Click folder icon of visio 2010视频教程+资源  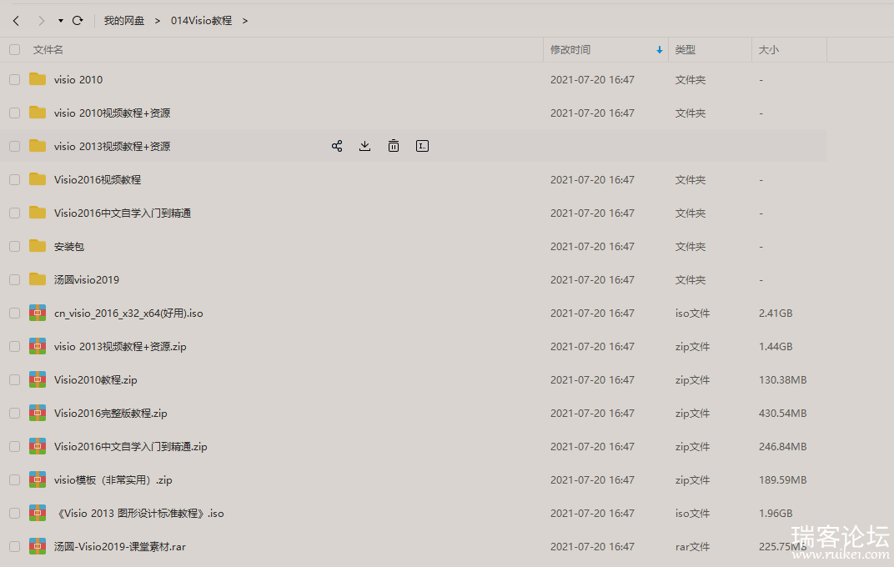tap(38, 113)
